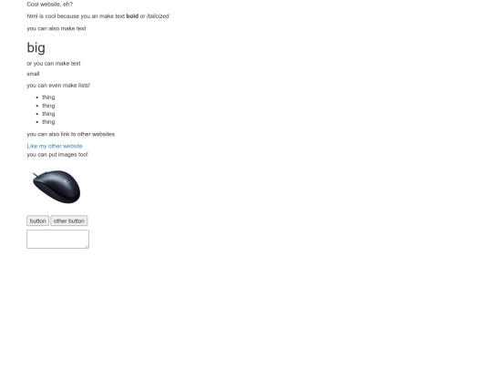Click "you can also link to other websites" text
The width and height of the screenshot is (492, 369).
[x=71, y=134]
